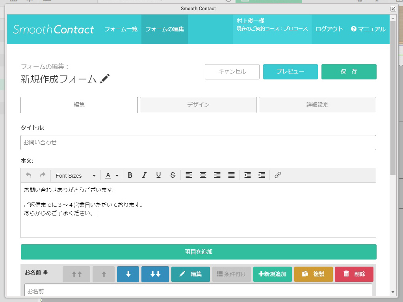Move the お名前 field down one position

[128, 274]
